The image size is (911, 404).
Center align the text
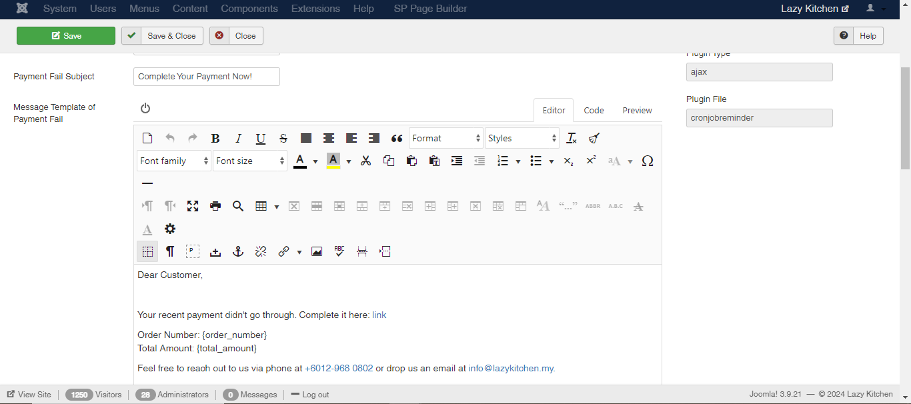(x=329, y=138)
